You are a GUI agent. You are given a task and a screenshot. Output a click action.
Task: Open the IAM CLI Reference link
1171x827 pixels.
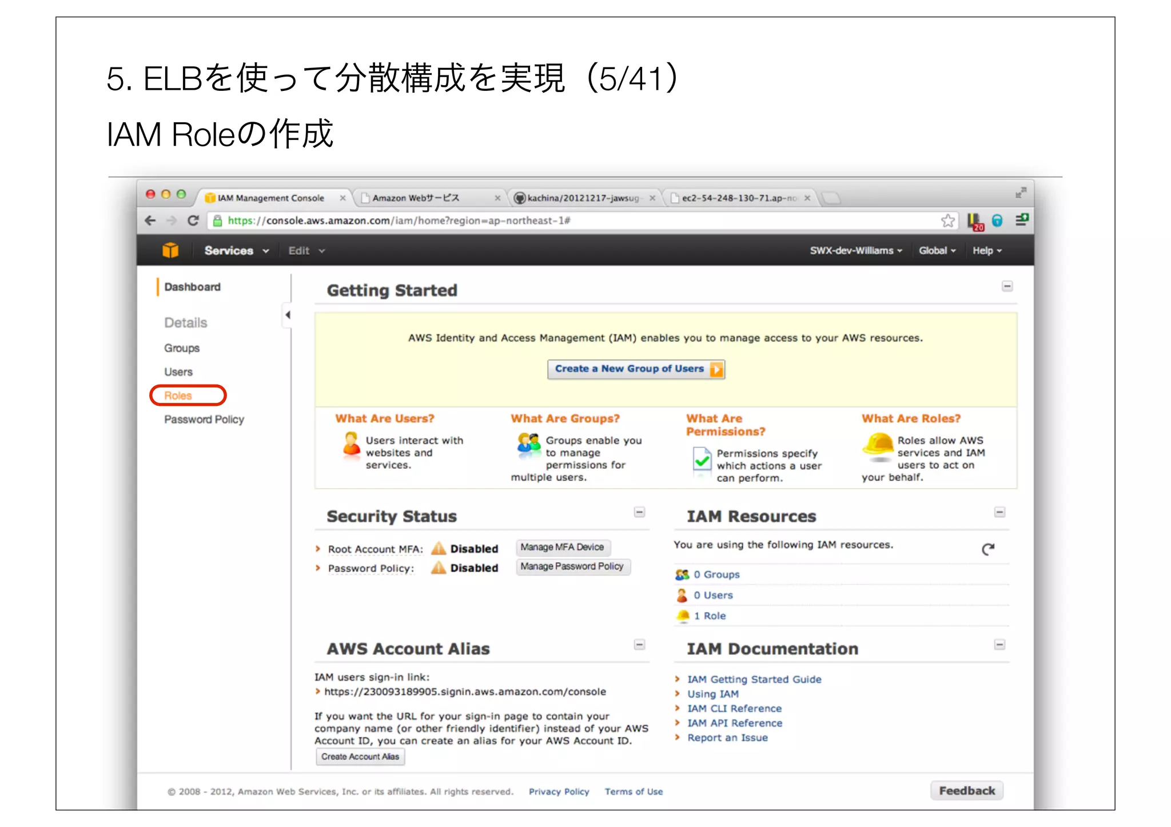coord(734,708)
